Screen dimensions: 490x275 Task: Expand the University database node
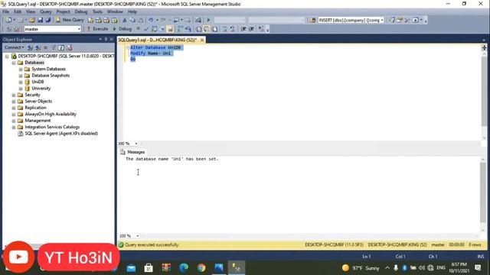(21, 89)
